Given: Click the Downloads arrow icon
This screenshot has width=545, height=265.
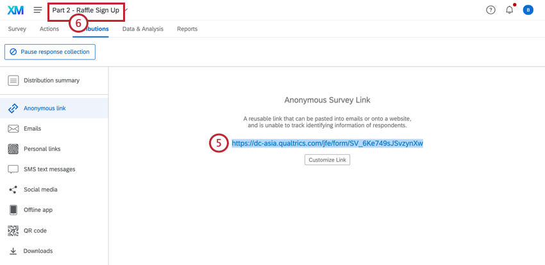Looking at the screenshot, I should (13, 251).
